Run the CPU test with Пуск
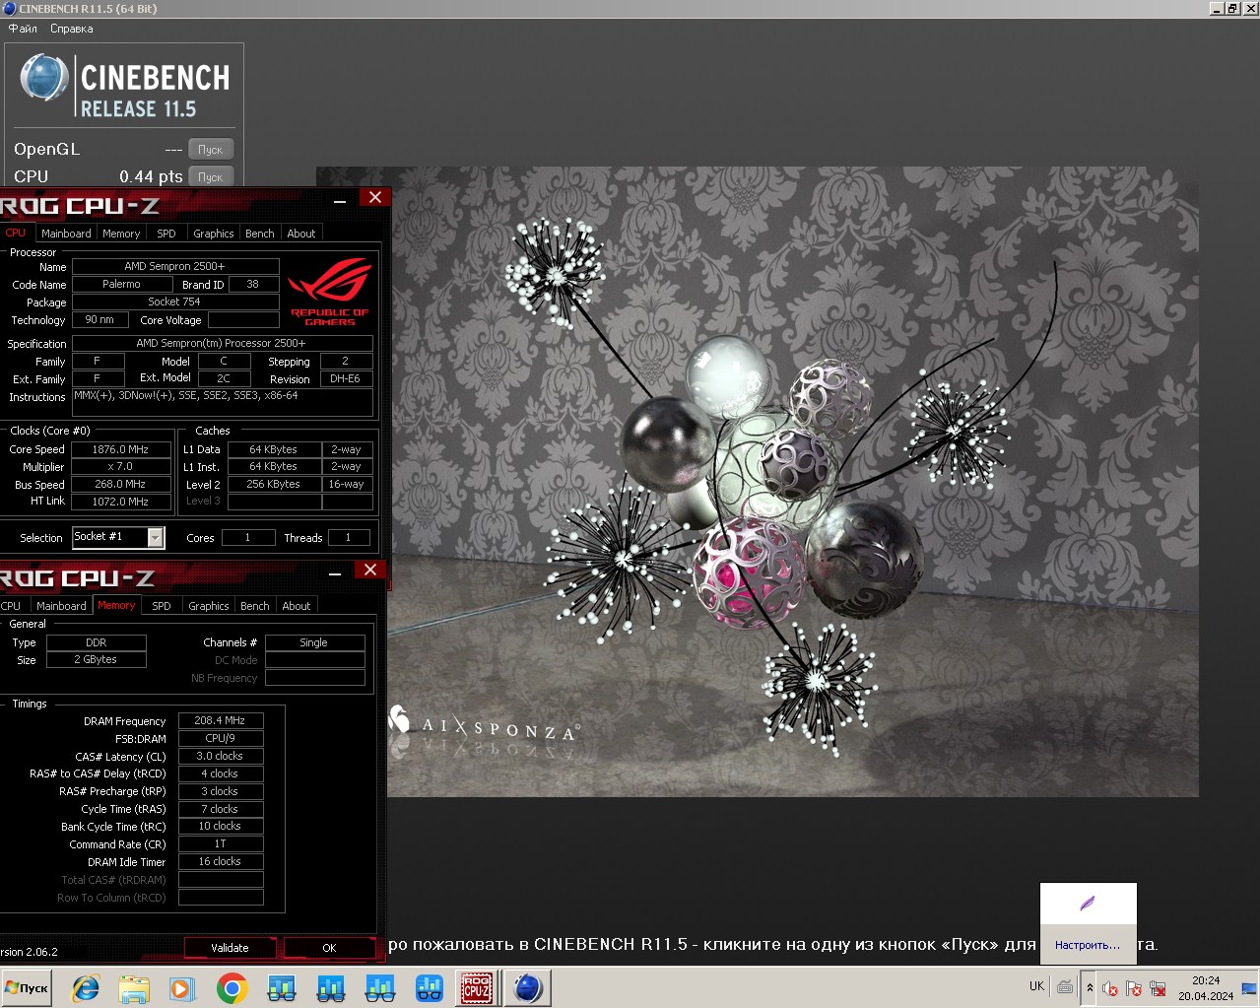Screen dimensions: 1260x1008 coord(211,176)
